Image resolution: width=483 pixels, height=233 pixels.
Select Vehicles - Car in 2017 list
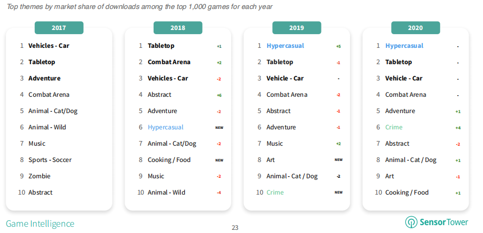tap(49, 46)
